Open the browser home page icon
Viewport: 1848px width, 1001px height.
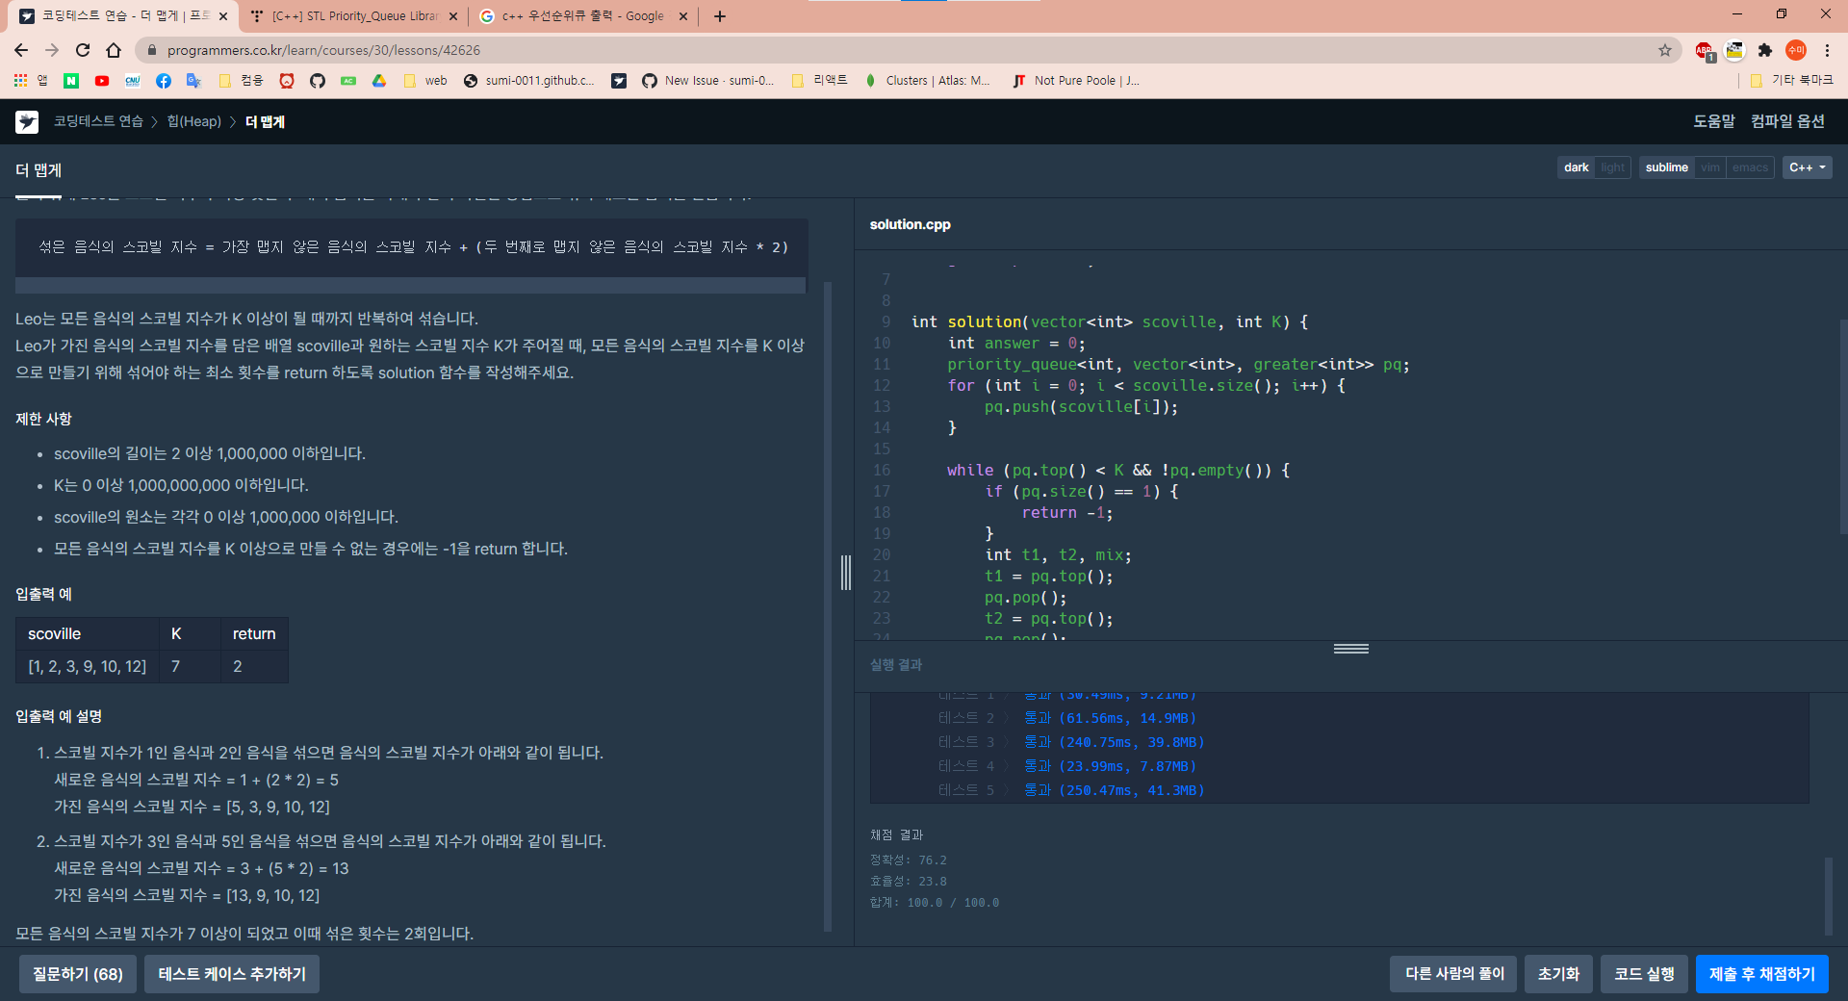point(114,50)
